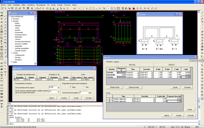The image size is (204, 128).
Task: Click the PK tool in left toolbar
Action: point(5,43)
